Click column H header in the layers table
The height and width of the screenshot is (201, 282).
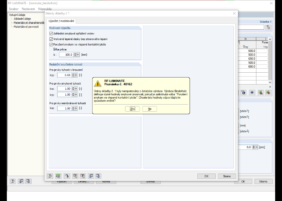(246, 39)
